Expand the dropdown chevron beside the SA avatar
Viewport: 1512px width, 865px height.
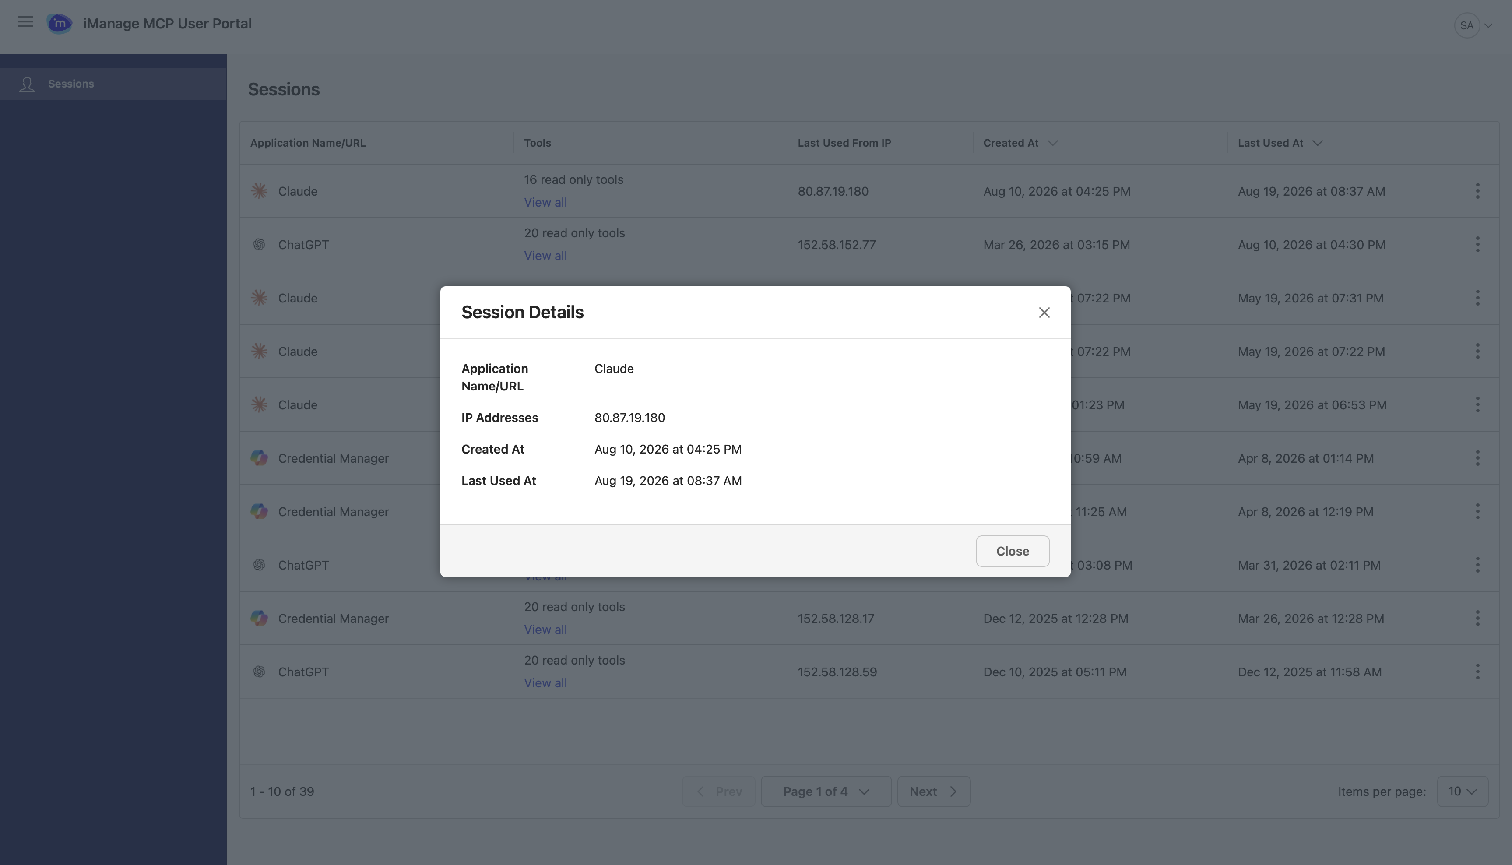coord(1488,26)
